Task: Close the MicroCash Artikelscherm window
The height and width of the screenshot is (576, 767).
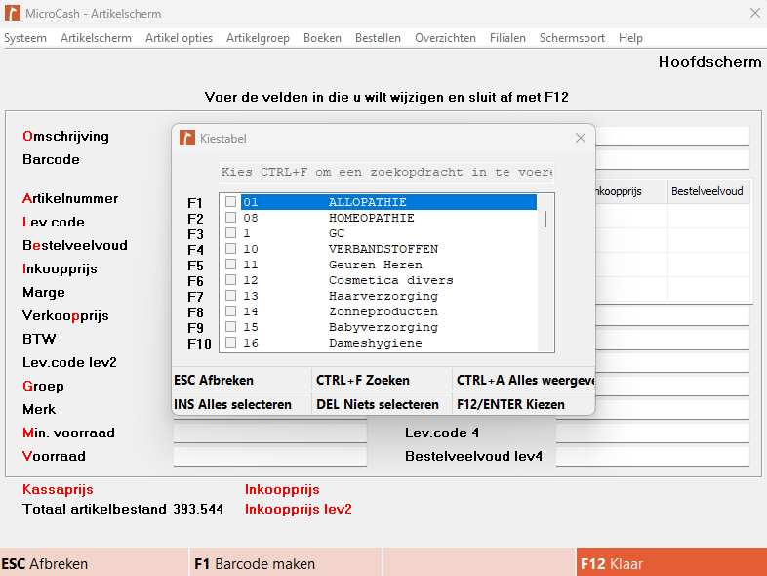Action: [754, 14]
